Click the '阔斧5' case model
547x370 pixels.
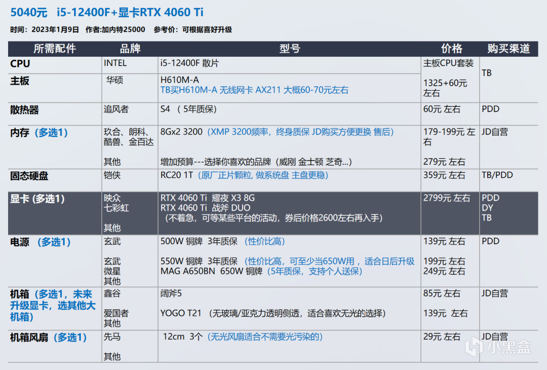pyautogui.click(x=171, y=293)
